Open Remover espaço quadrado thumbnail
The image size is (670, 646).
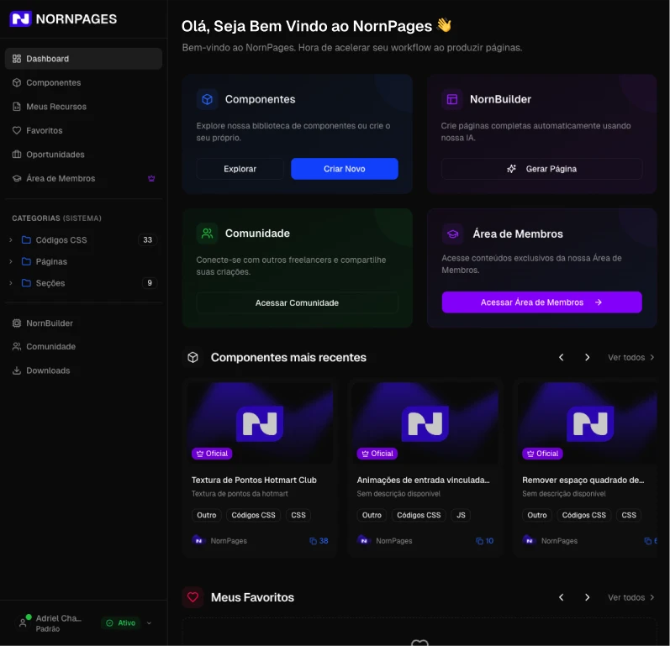[x=587, y=423]
